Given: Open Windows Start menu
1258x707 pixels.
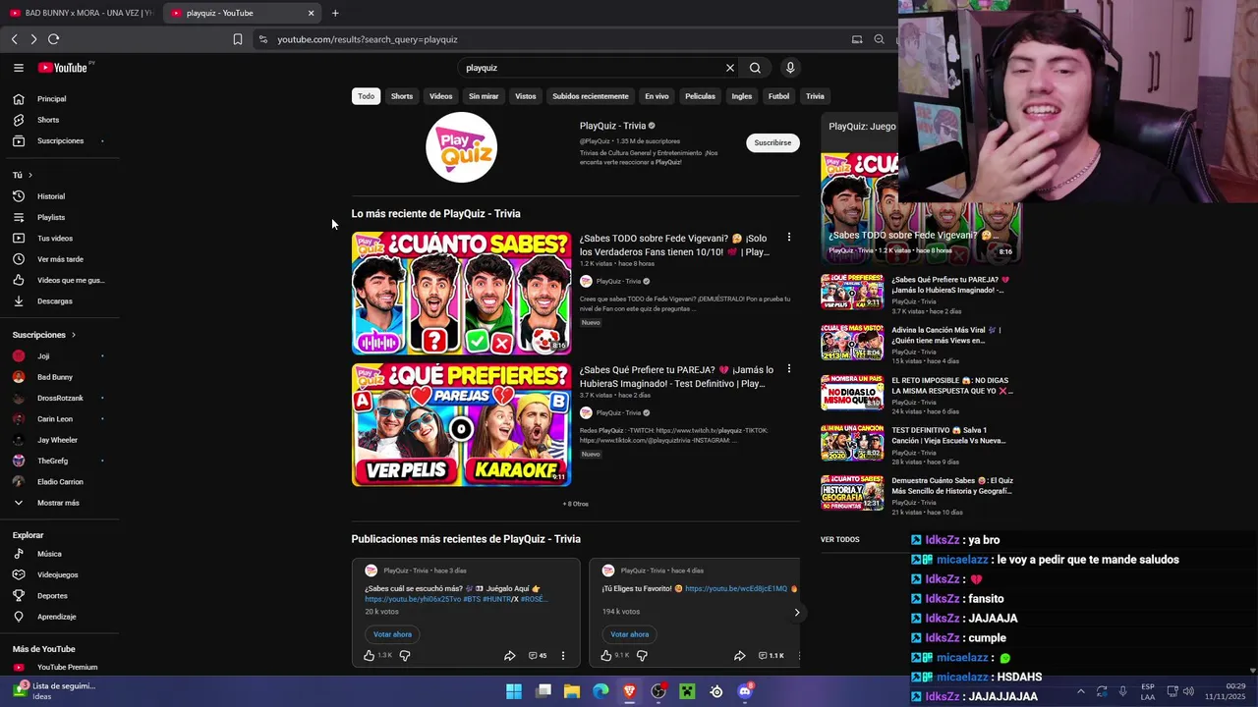Looking at the screenshot, I should point(514,691).
